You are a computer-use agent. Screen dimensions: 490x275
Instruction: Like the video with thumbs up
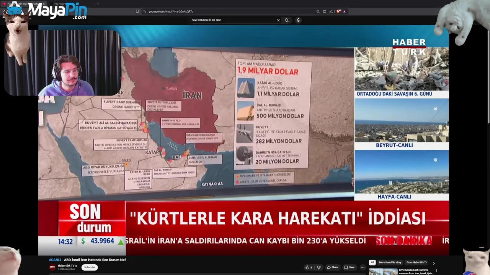click(x=309, y=267)
